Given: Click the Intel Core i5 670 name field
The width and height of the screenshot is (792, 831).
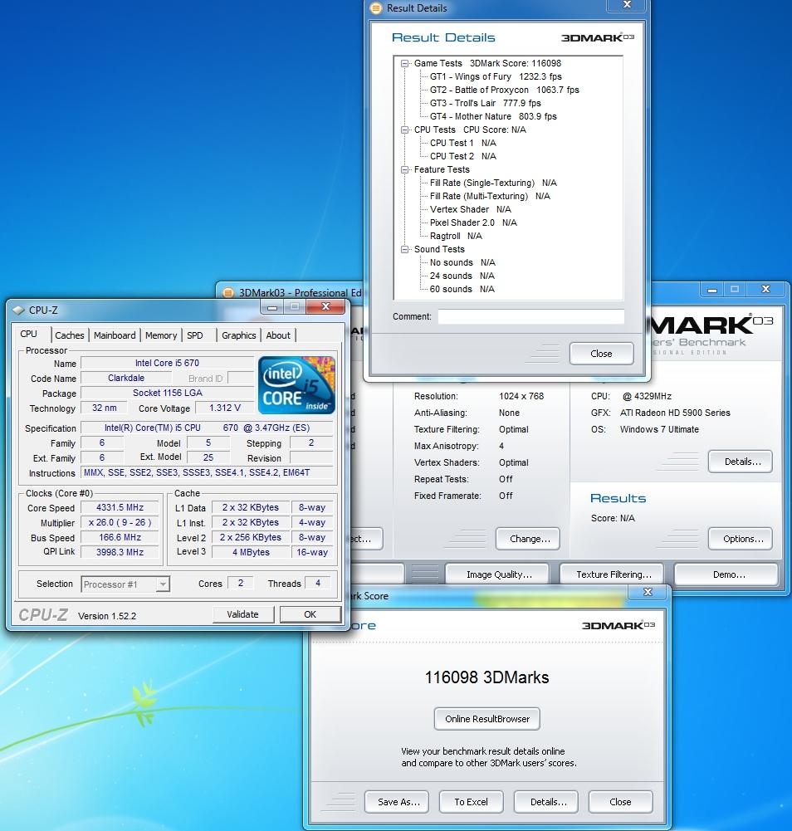Looking at the screenshot, I should 167,363.
